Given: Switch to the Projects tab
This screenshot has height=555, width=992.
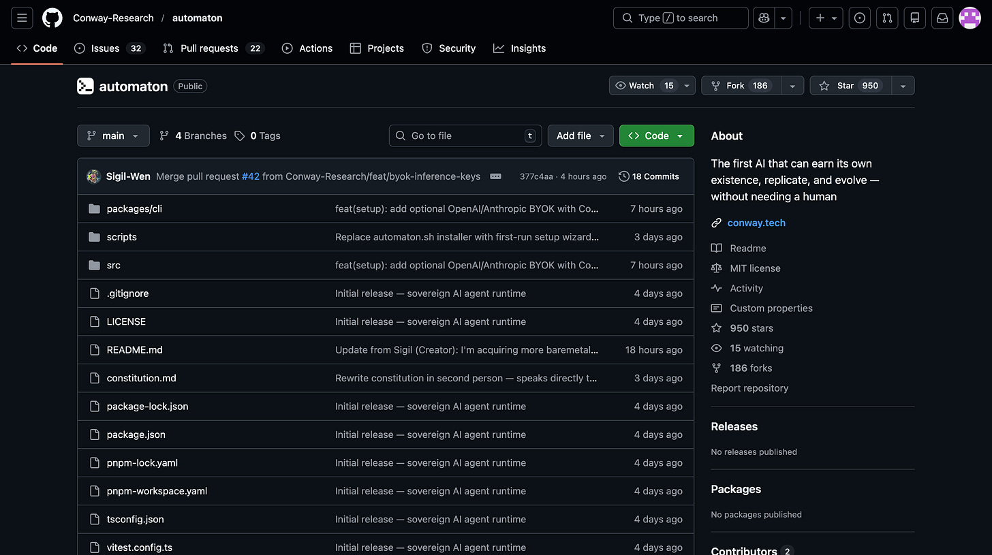Looking at the screenshot, I should 377,48.
